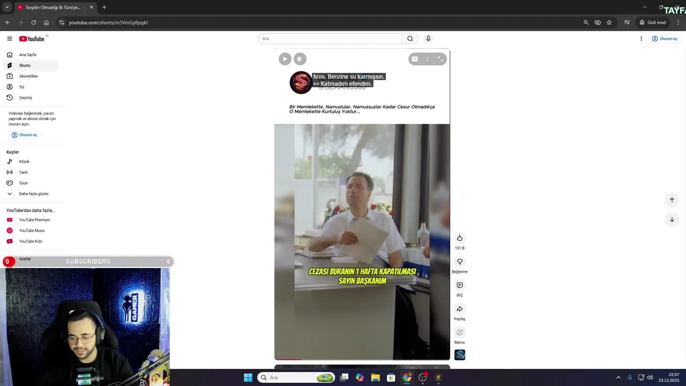The width and height of the screenshot is (686, 386).
Task: Open the comments with 892 count
Action: point(459,285)
